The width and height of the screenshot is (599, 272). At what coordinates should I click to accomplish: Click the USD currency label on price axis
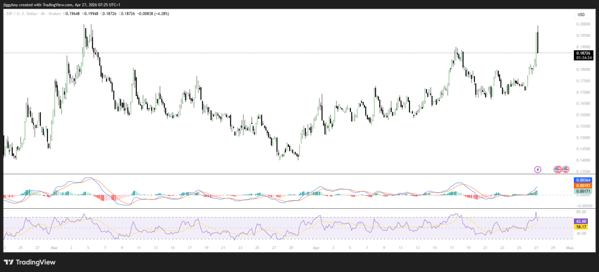click(x=581, y=14)
